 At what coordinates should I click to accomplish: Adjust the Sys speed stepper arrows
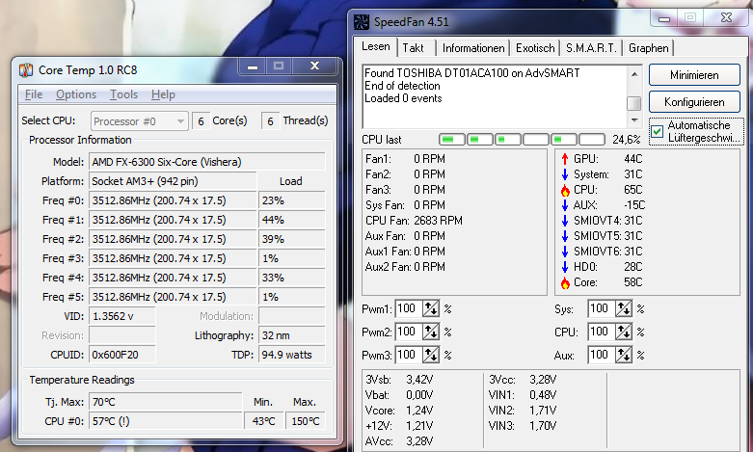point(624,308)
